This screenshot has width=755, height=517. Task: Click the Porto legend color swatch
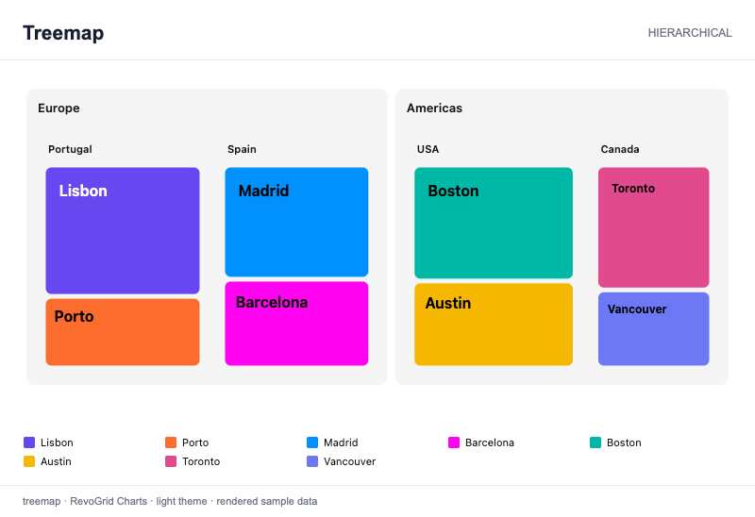tap(171, 442)
